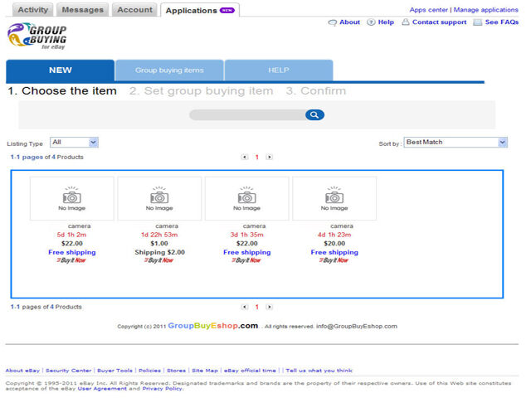Click the info@GroupBuyEshop.com email
The image size is (531, 398).
coord(357,326)
